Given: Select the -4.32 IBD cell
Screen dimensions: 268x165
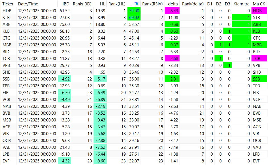Looking at the screenshot, I should pos(65,161).
